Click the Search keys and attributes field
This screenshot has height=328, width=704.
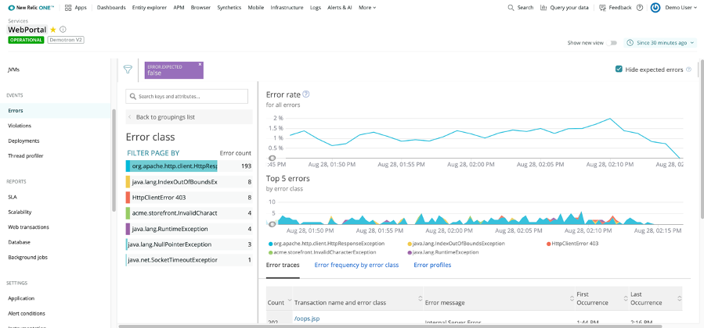[187, 96]
